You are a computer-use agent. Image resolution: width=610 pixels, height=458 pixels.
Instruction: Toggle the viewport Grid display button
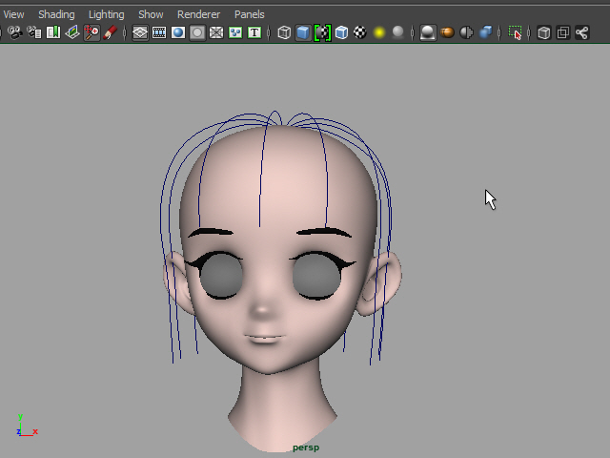[x=140, y=32]
